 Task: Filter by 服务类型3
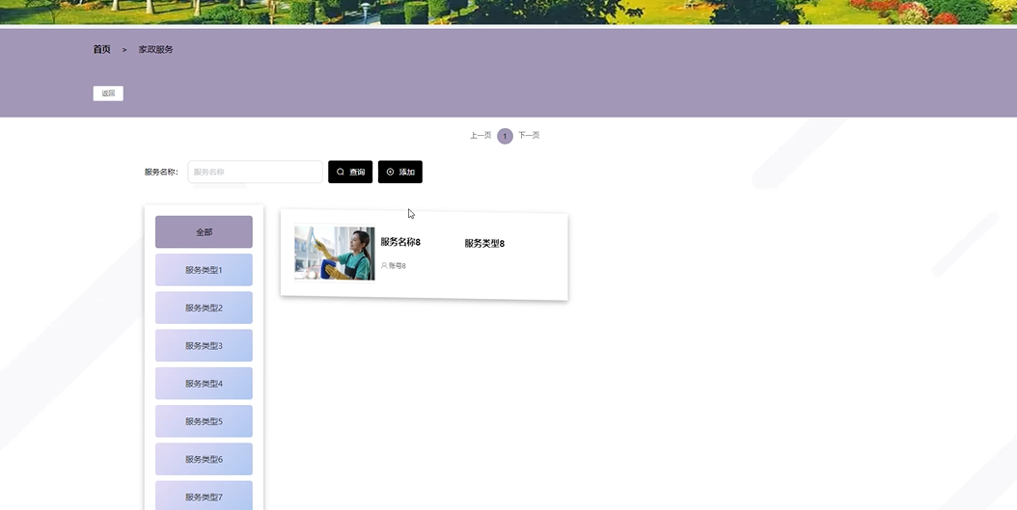204,345
